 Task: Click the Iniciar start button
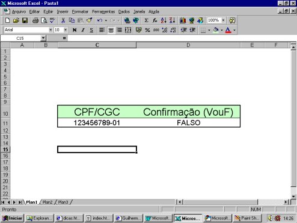13,218
